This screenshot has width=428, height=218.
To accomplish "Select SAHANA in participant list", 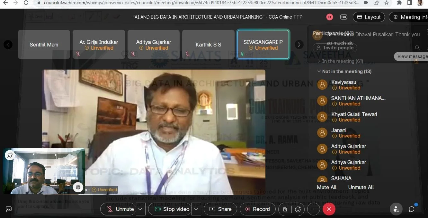I will pyautogui.click(x=341, y=178).
